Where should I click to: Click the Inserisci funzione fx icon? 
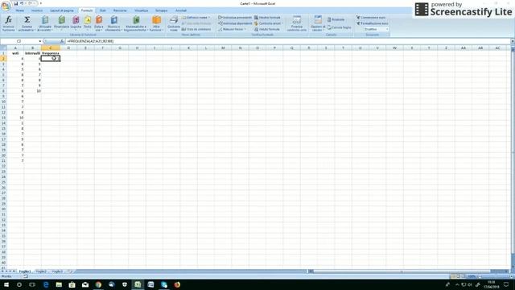point(9,23)
